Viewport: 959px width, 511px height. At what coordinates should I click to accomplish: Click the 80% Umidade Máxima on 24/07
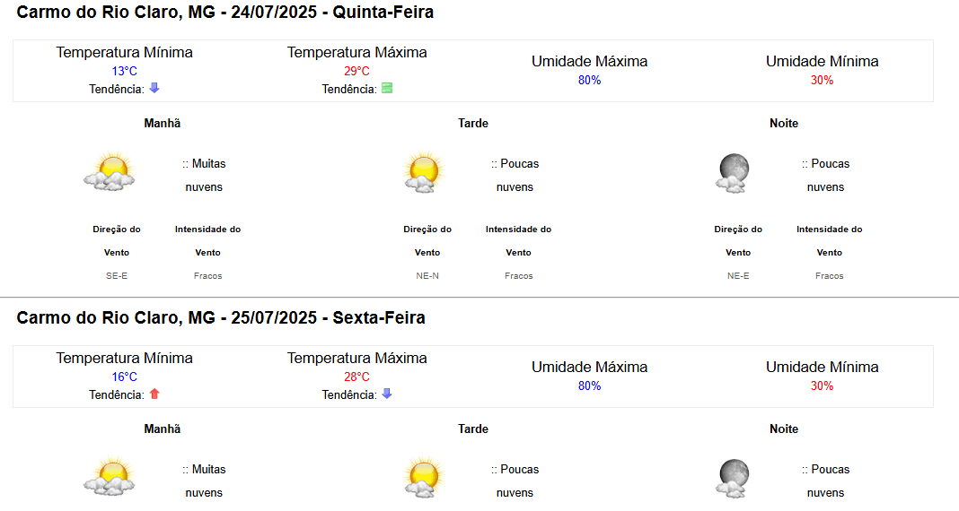(590, 80)
